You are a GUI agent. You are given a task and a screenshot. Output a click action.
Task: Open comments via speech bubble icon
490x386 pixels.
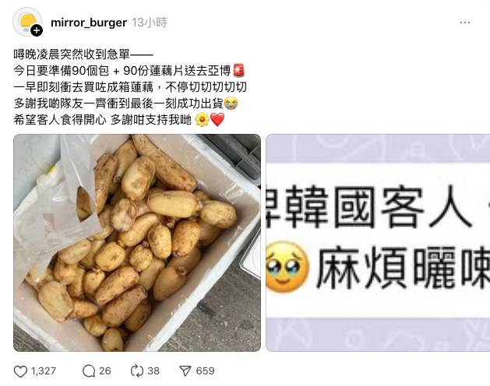coord(89,371)
